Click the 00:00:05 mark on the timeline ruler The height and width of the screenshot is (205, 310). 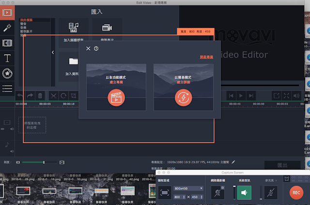tap(45, 104)
